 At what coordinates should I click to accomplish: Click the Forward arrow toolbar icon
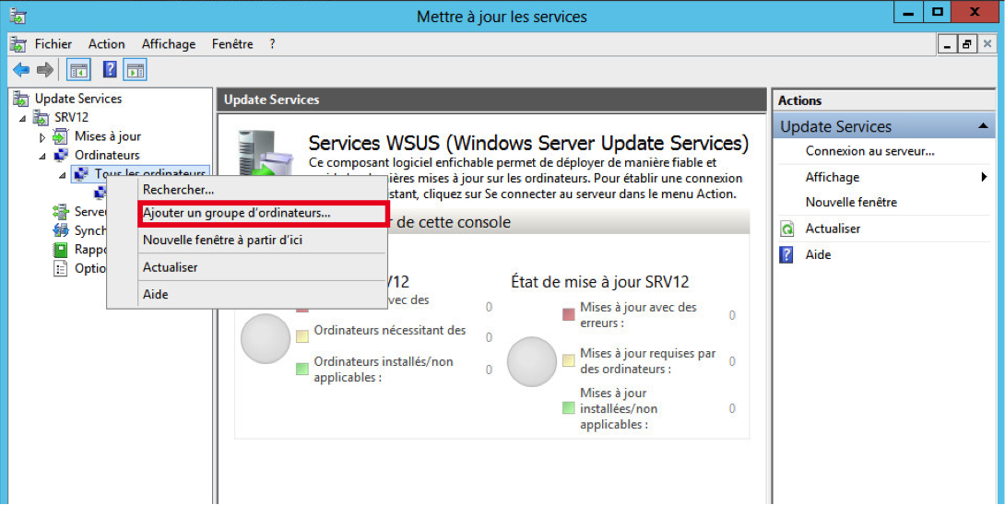pos(44,70)
